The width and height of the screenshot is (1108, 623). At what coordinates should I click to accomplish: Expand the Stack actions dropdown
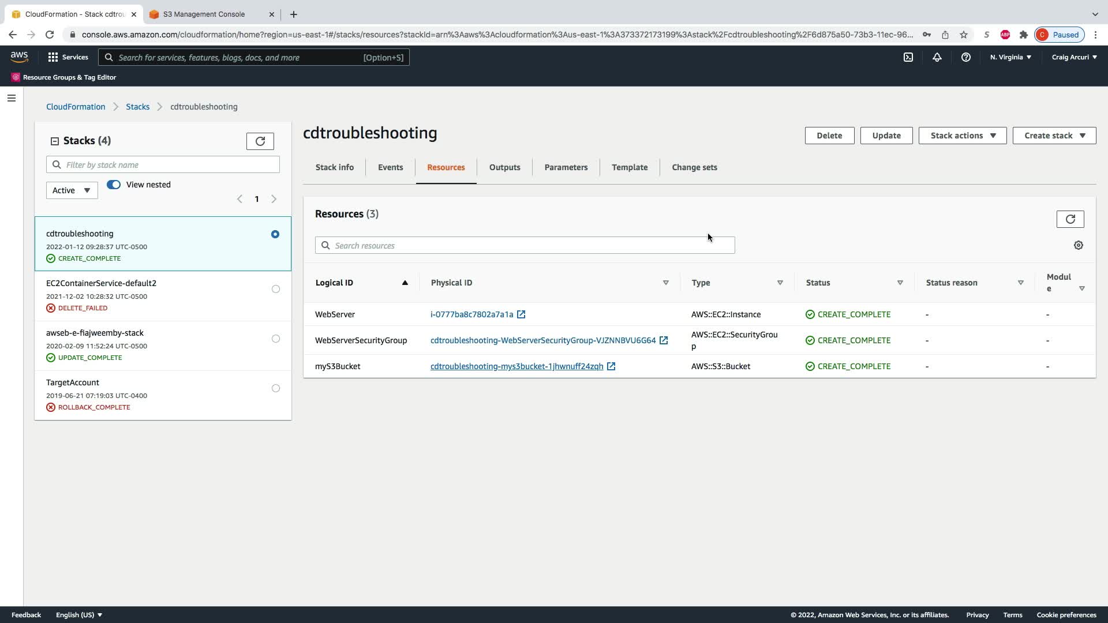point(962,136)
